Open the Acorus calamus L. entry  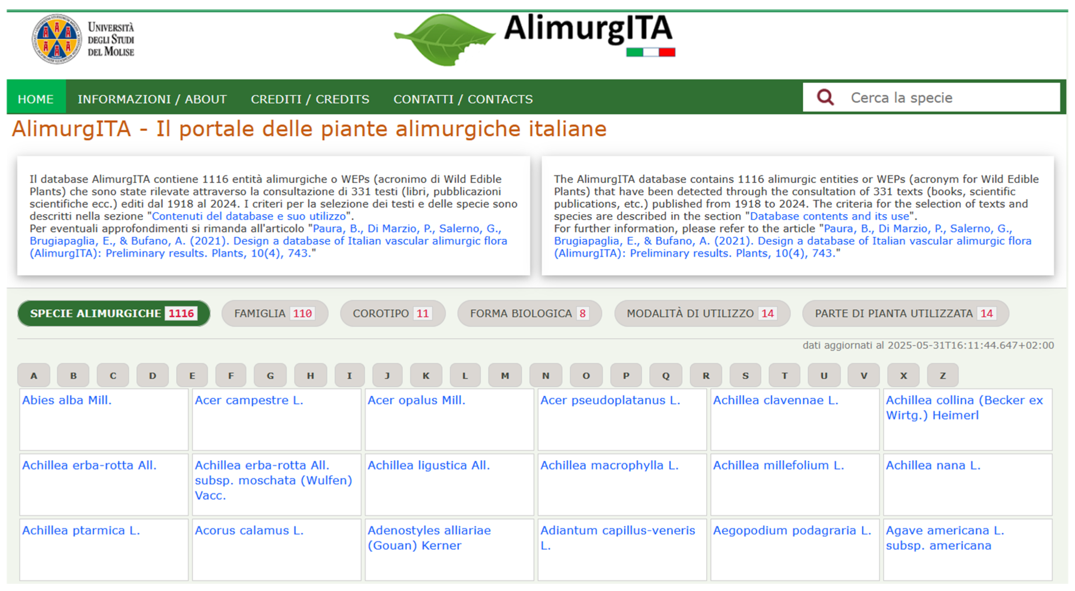(x=249, y=530)
